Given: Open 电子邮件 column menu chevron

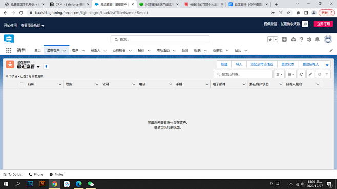Looking at the screenshot, I should click(x=244, y=84).
